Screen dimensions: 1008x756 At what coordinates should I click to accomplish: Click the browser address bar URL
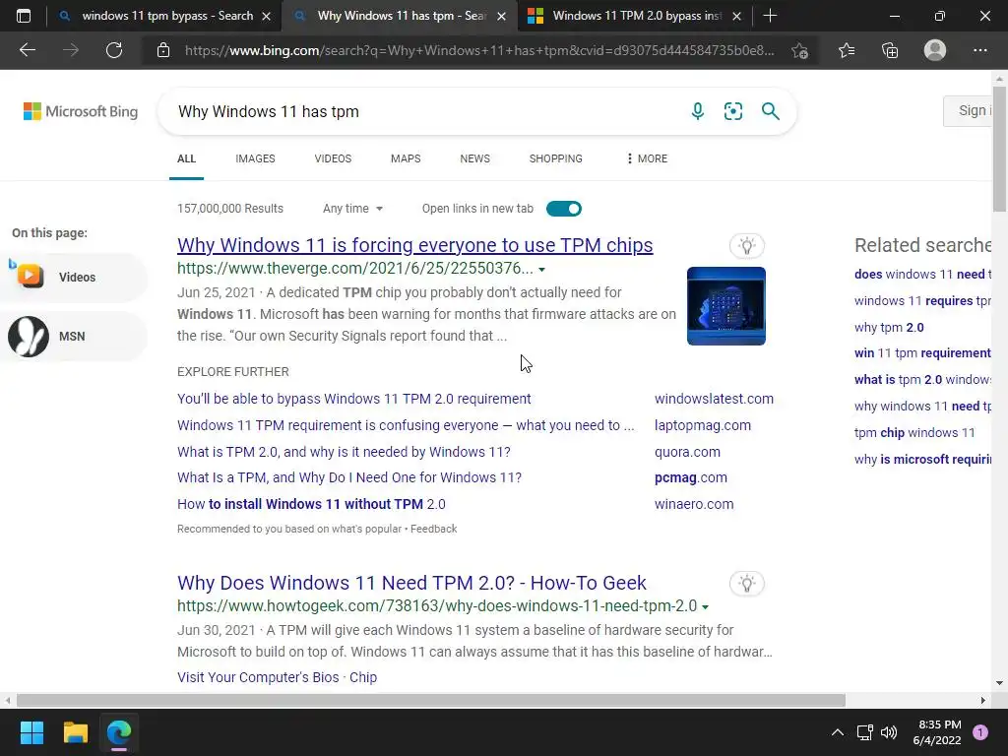click(x=479, y=50)
